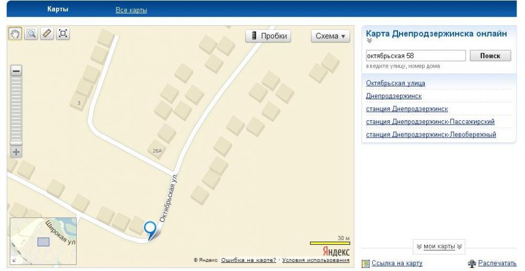Click the address search input field
The image size is (525, 271).
[x=415, y=56]
